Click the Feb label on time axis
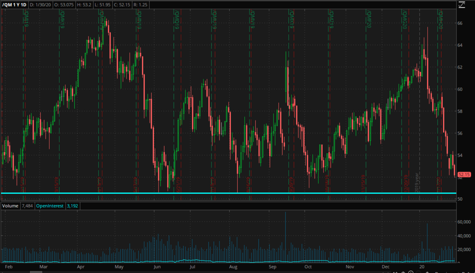 pos(9,267)
